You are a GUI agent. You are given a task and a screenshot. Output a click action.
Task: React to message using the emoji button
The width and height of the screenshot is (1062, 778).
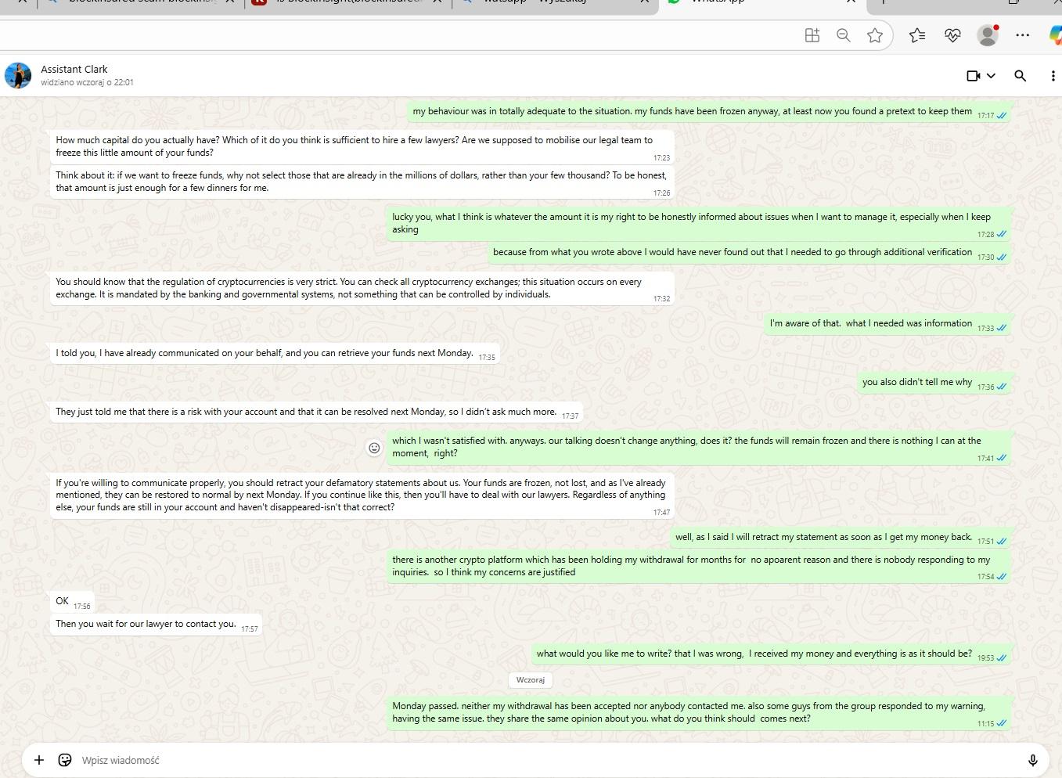click(x=374, y=448)
